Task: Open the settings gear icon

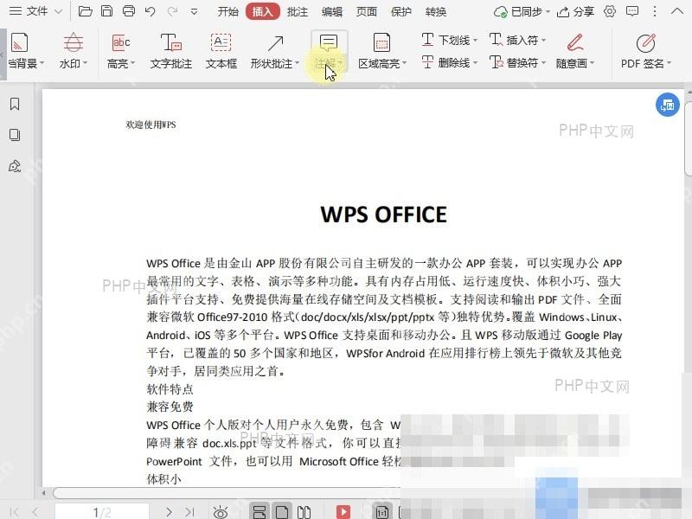Action: click(x=610, y=11)
